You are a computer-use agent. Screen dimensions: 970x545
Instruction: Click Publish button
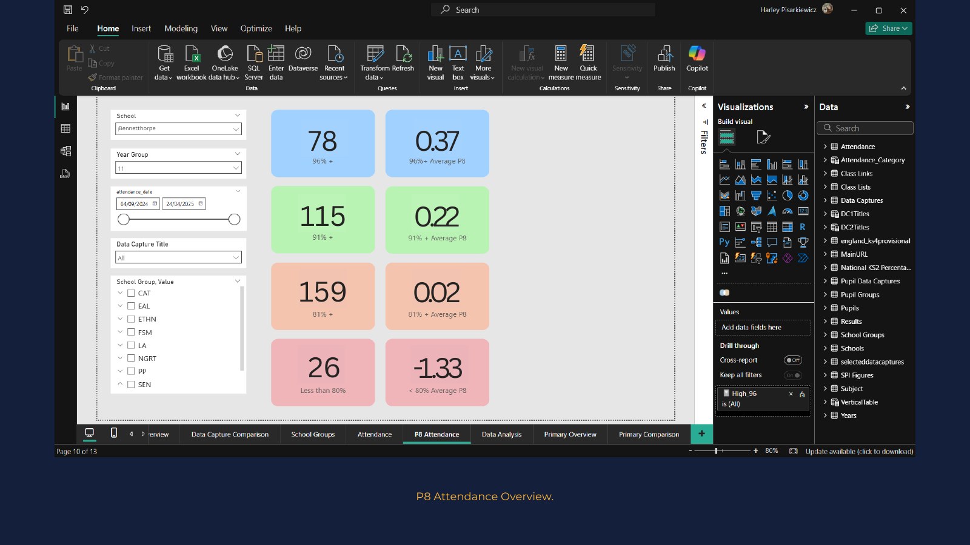[664, 59]
